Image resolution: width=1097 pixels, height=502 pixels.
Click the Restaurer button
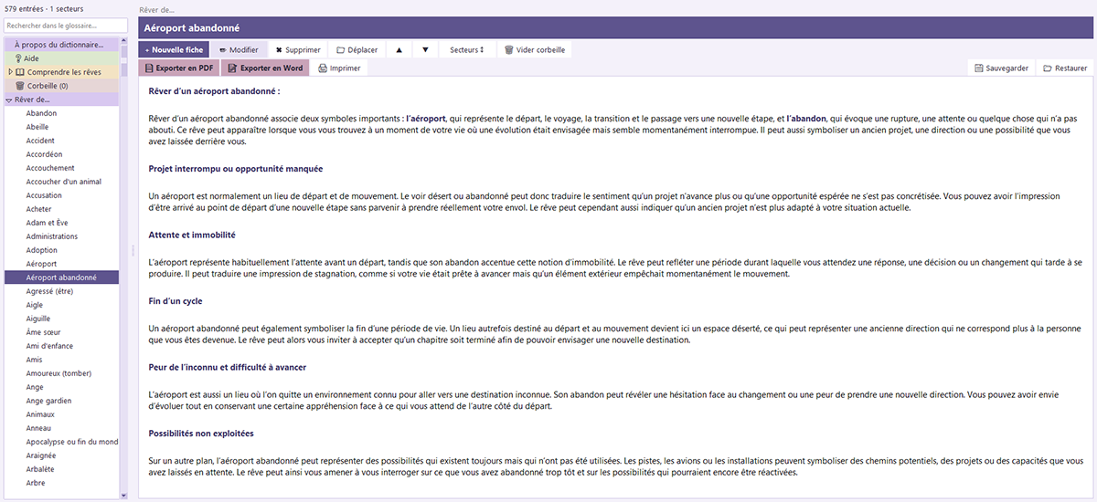click(x=1065, y=68)
